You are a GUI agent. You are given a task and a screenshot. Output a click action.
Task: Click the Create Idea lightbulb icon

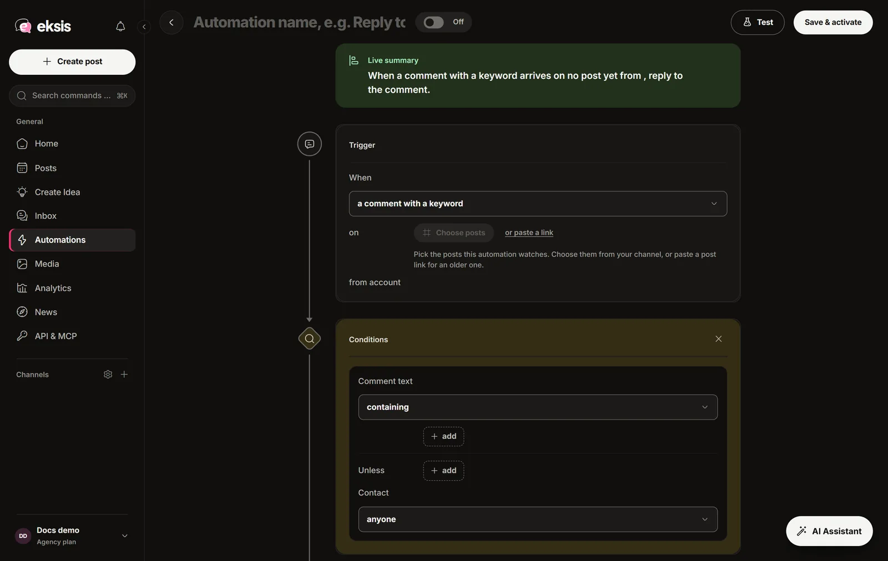[22, 192]
